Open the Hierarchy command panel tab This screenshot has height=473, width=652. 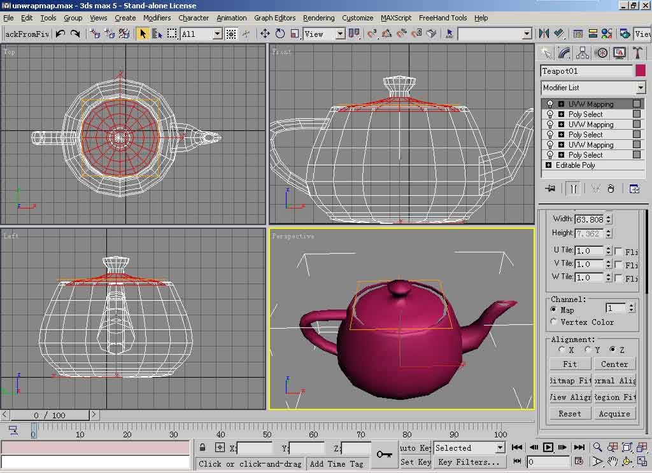(x=583, y=53)
